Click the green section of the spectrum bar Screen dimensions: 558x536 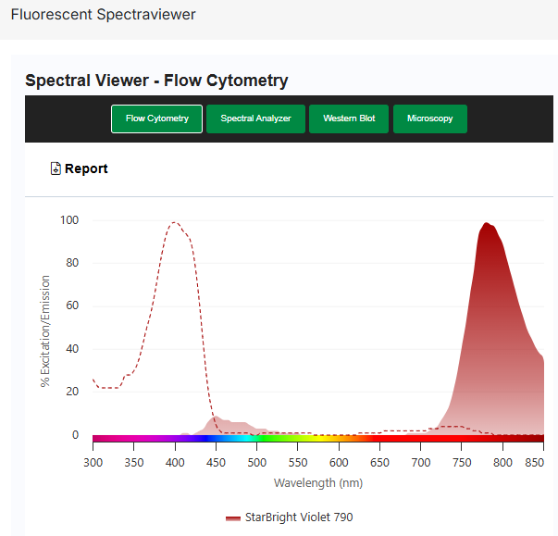(x=278, y=438)
